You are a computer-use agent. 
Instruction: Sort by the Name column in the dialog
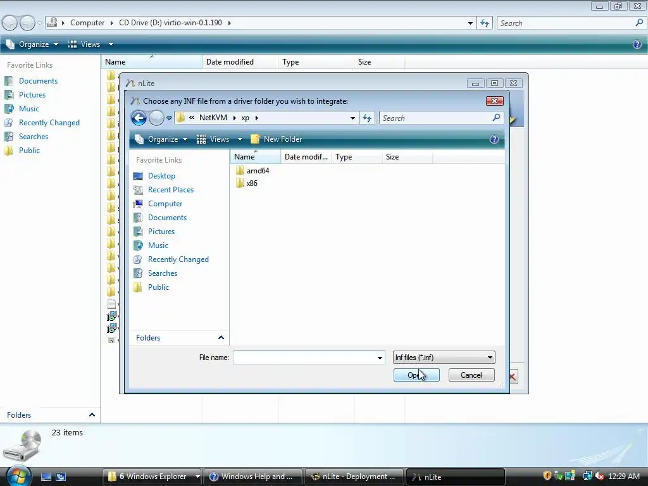tap(256, 157)
